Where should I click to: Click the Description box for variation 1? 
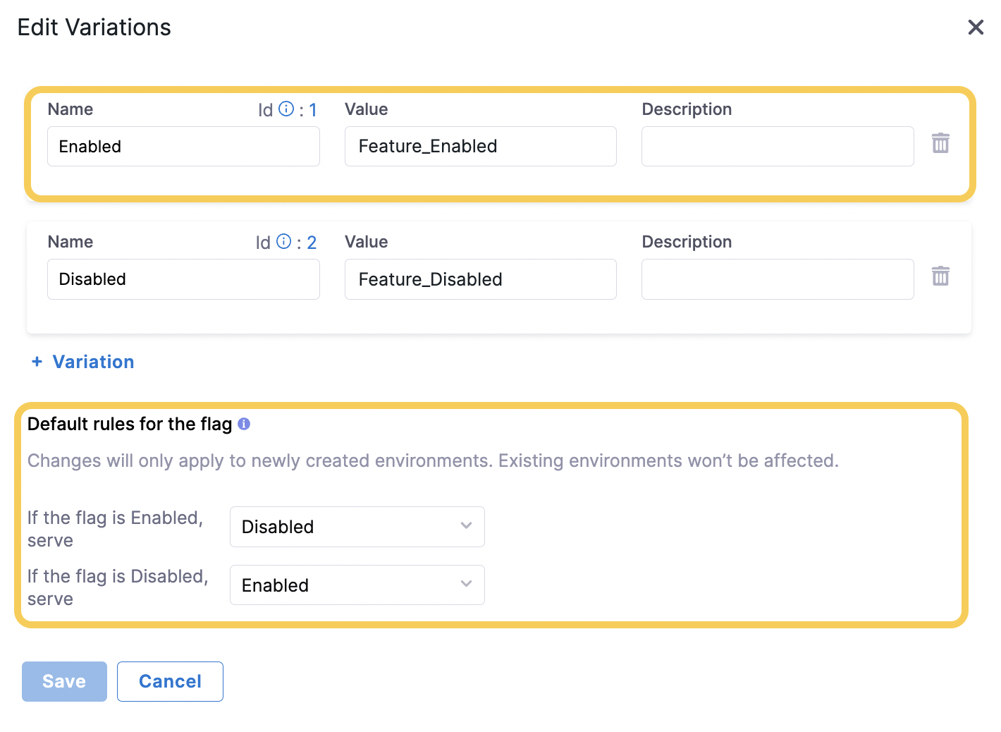pyautogui.click(x=777, y=147)
